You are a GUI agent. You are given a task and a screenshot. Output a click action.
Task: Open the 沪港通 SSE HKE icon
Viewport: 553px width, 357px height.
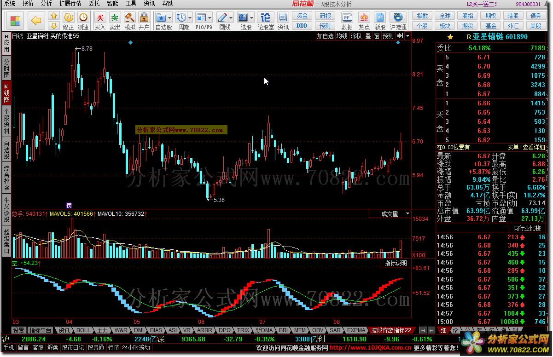click(398, 21)
